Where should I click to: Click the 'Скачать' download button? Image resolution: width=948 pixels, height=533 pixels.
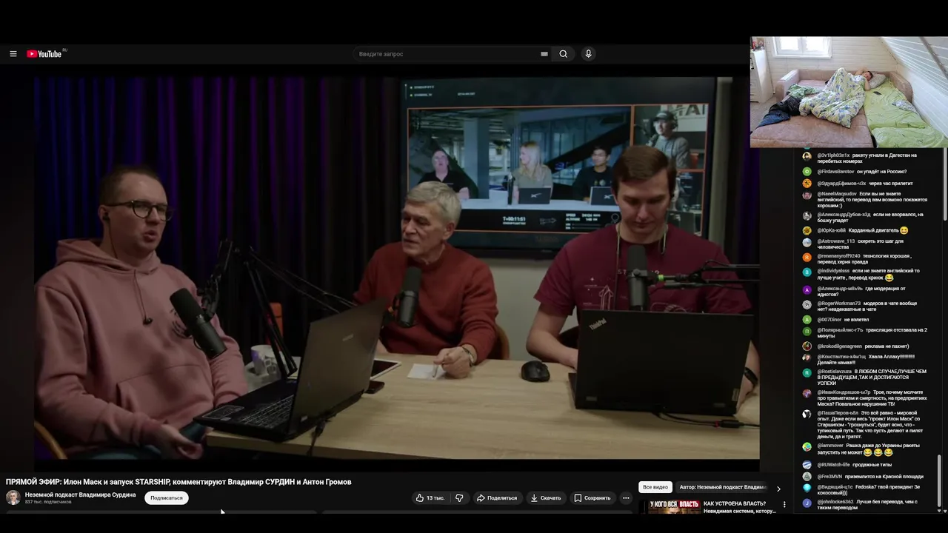click(x=546, y=498)
